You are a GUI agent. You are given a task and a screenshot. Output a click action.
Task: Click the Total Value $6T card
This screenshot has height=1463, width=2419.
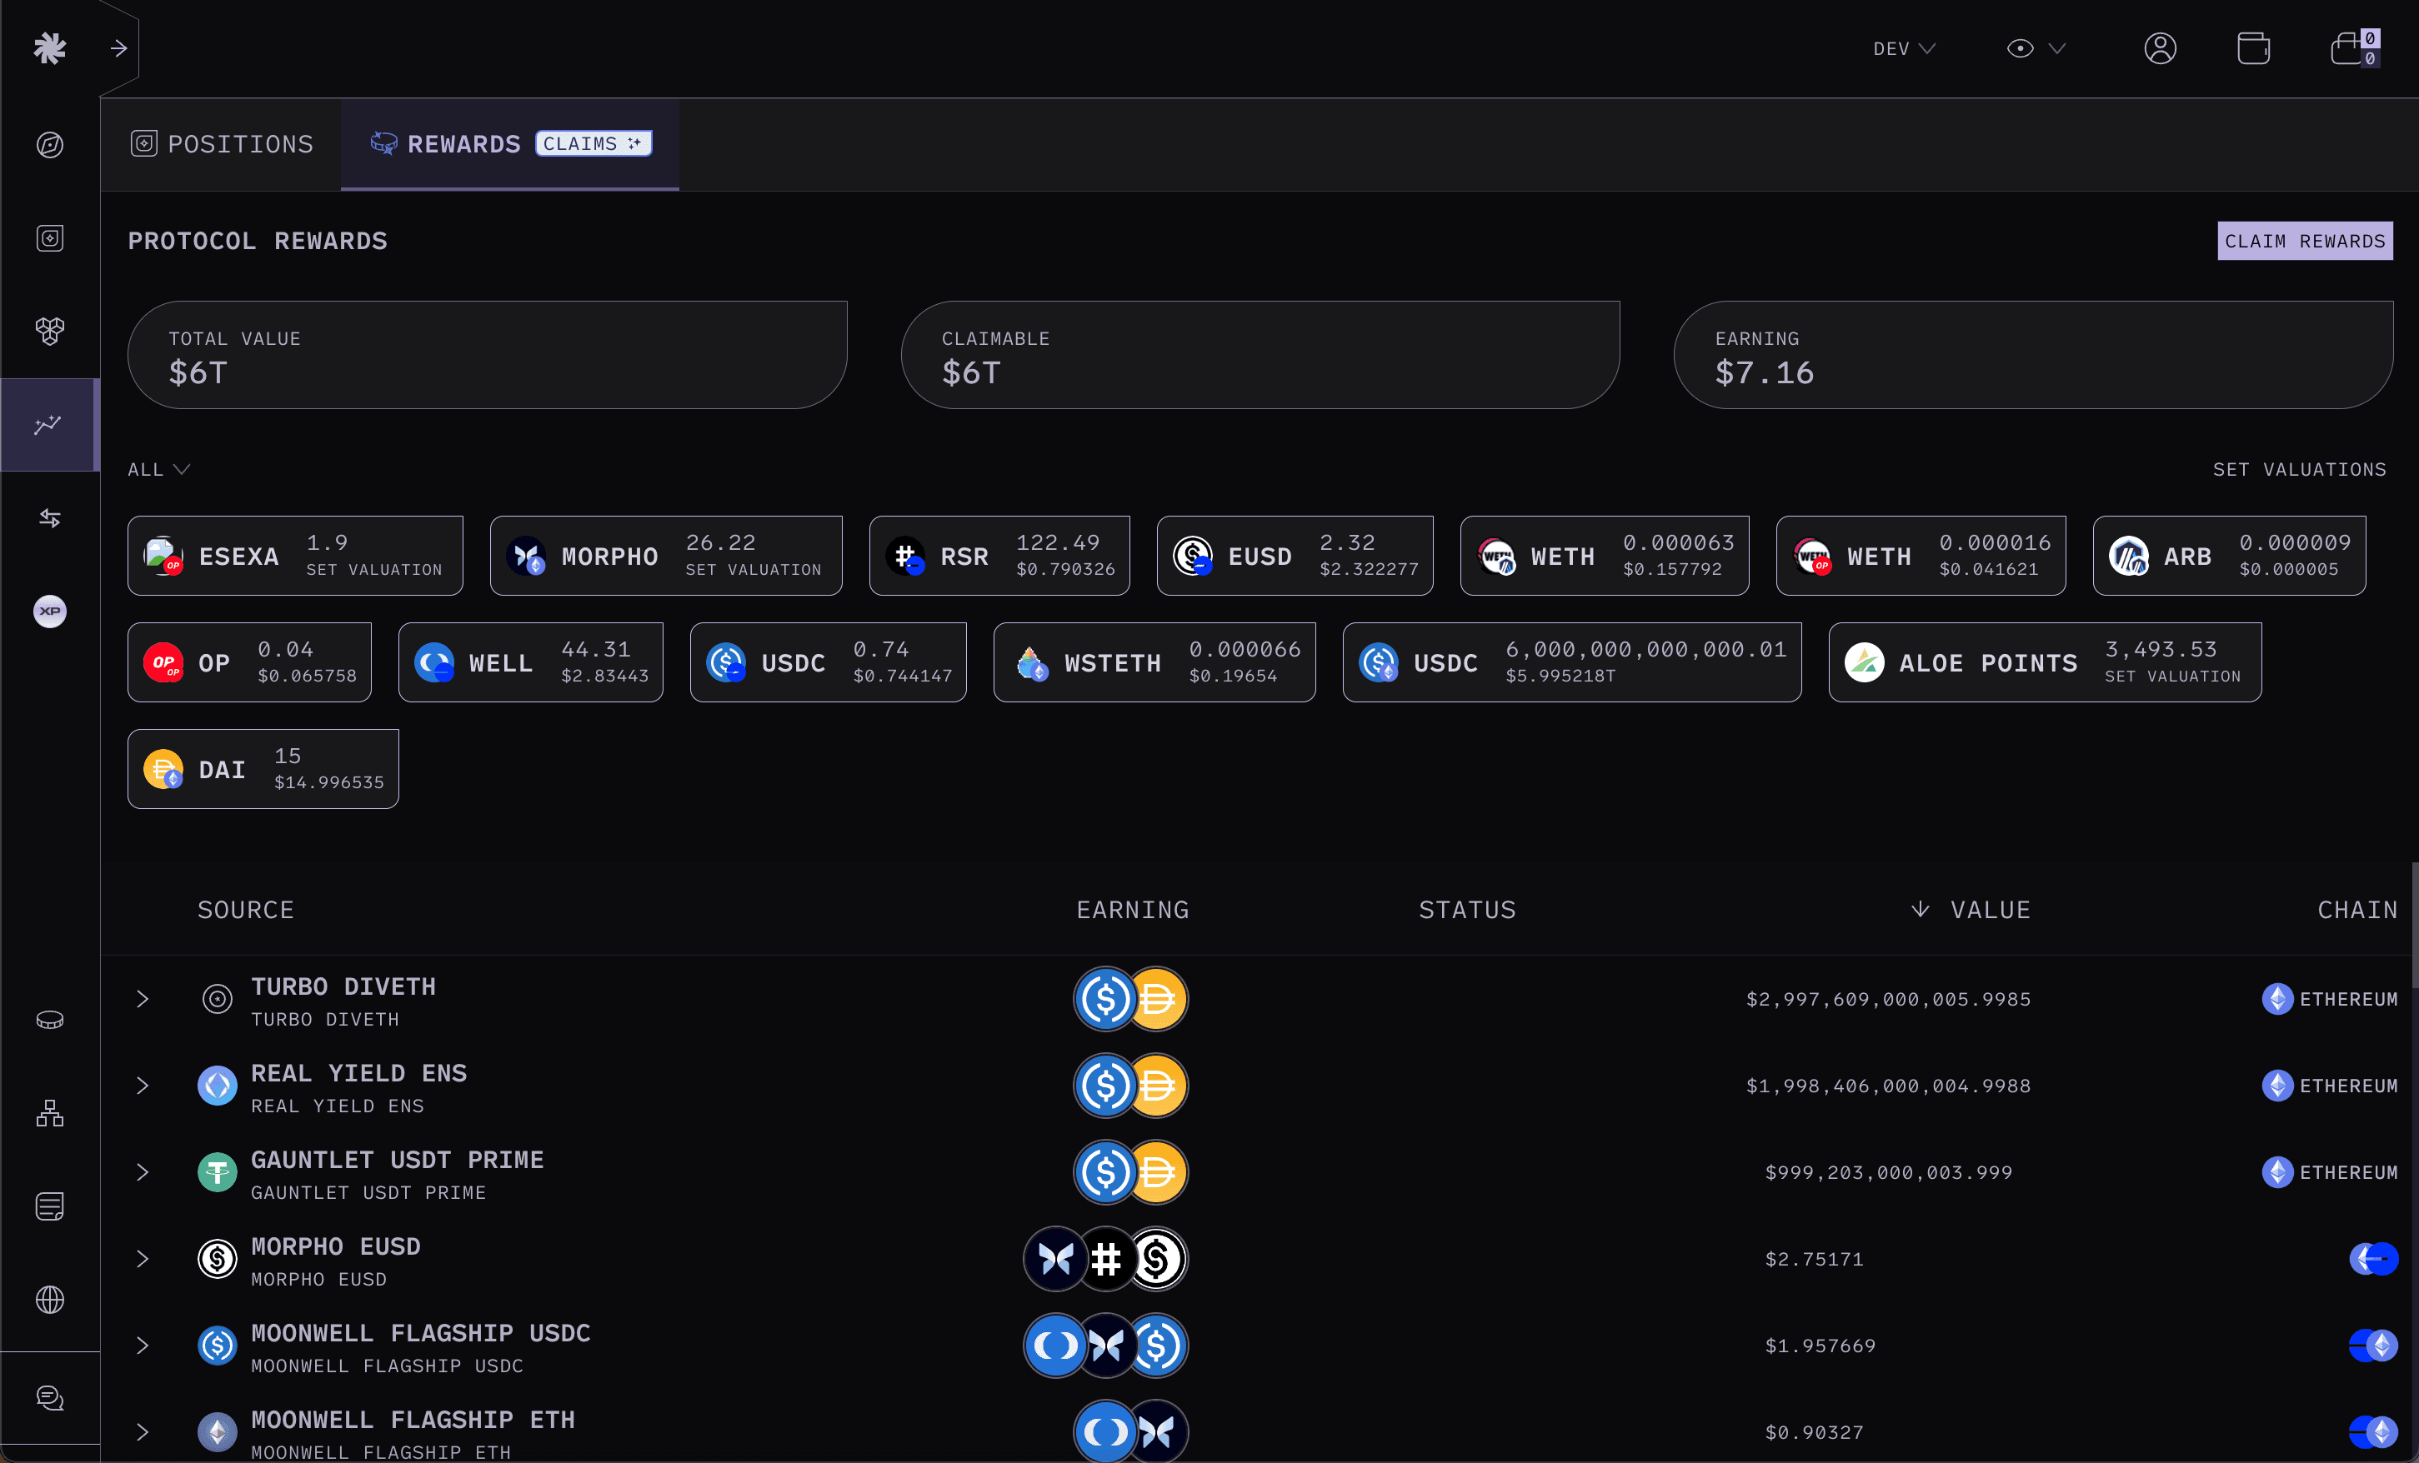point(487,355)
